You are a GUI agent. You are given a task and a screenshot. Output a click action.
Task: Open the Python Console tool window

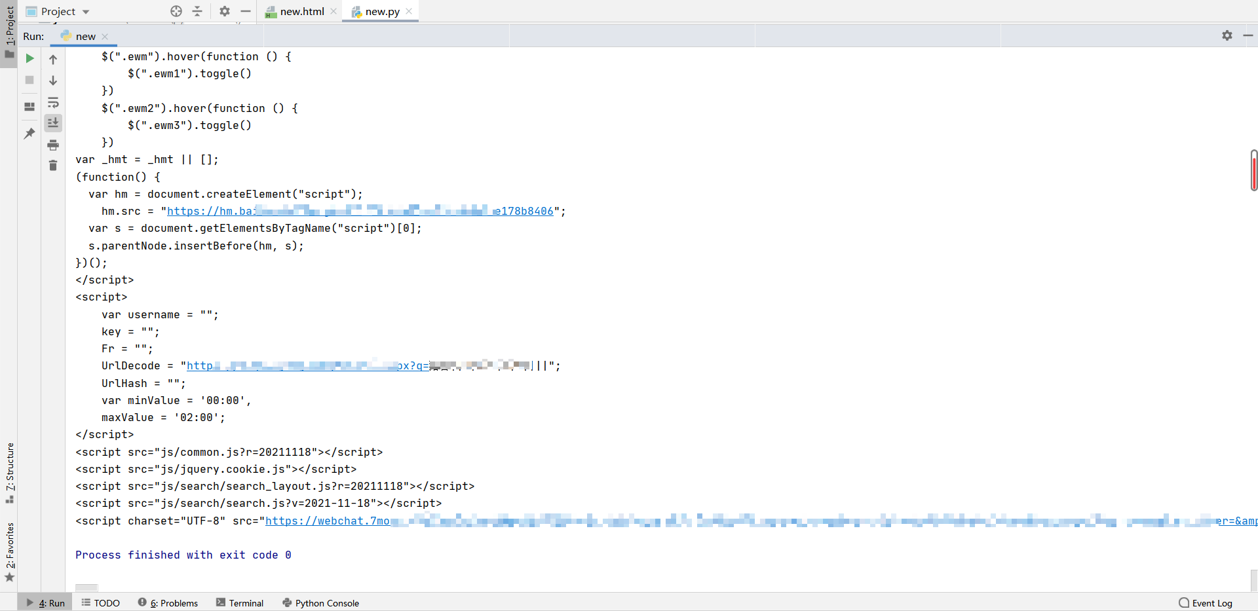pos(321,603)
